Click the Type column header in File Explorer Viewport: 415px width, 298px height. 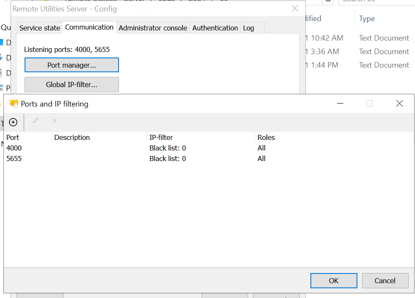pos(367,19)
